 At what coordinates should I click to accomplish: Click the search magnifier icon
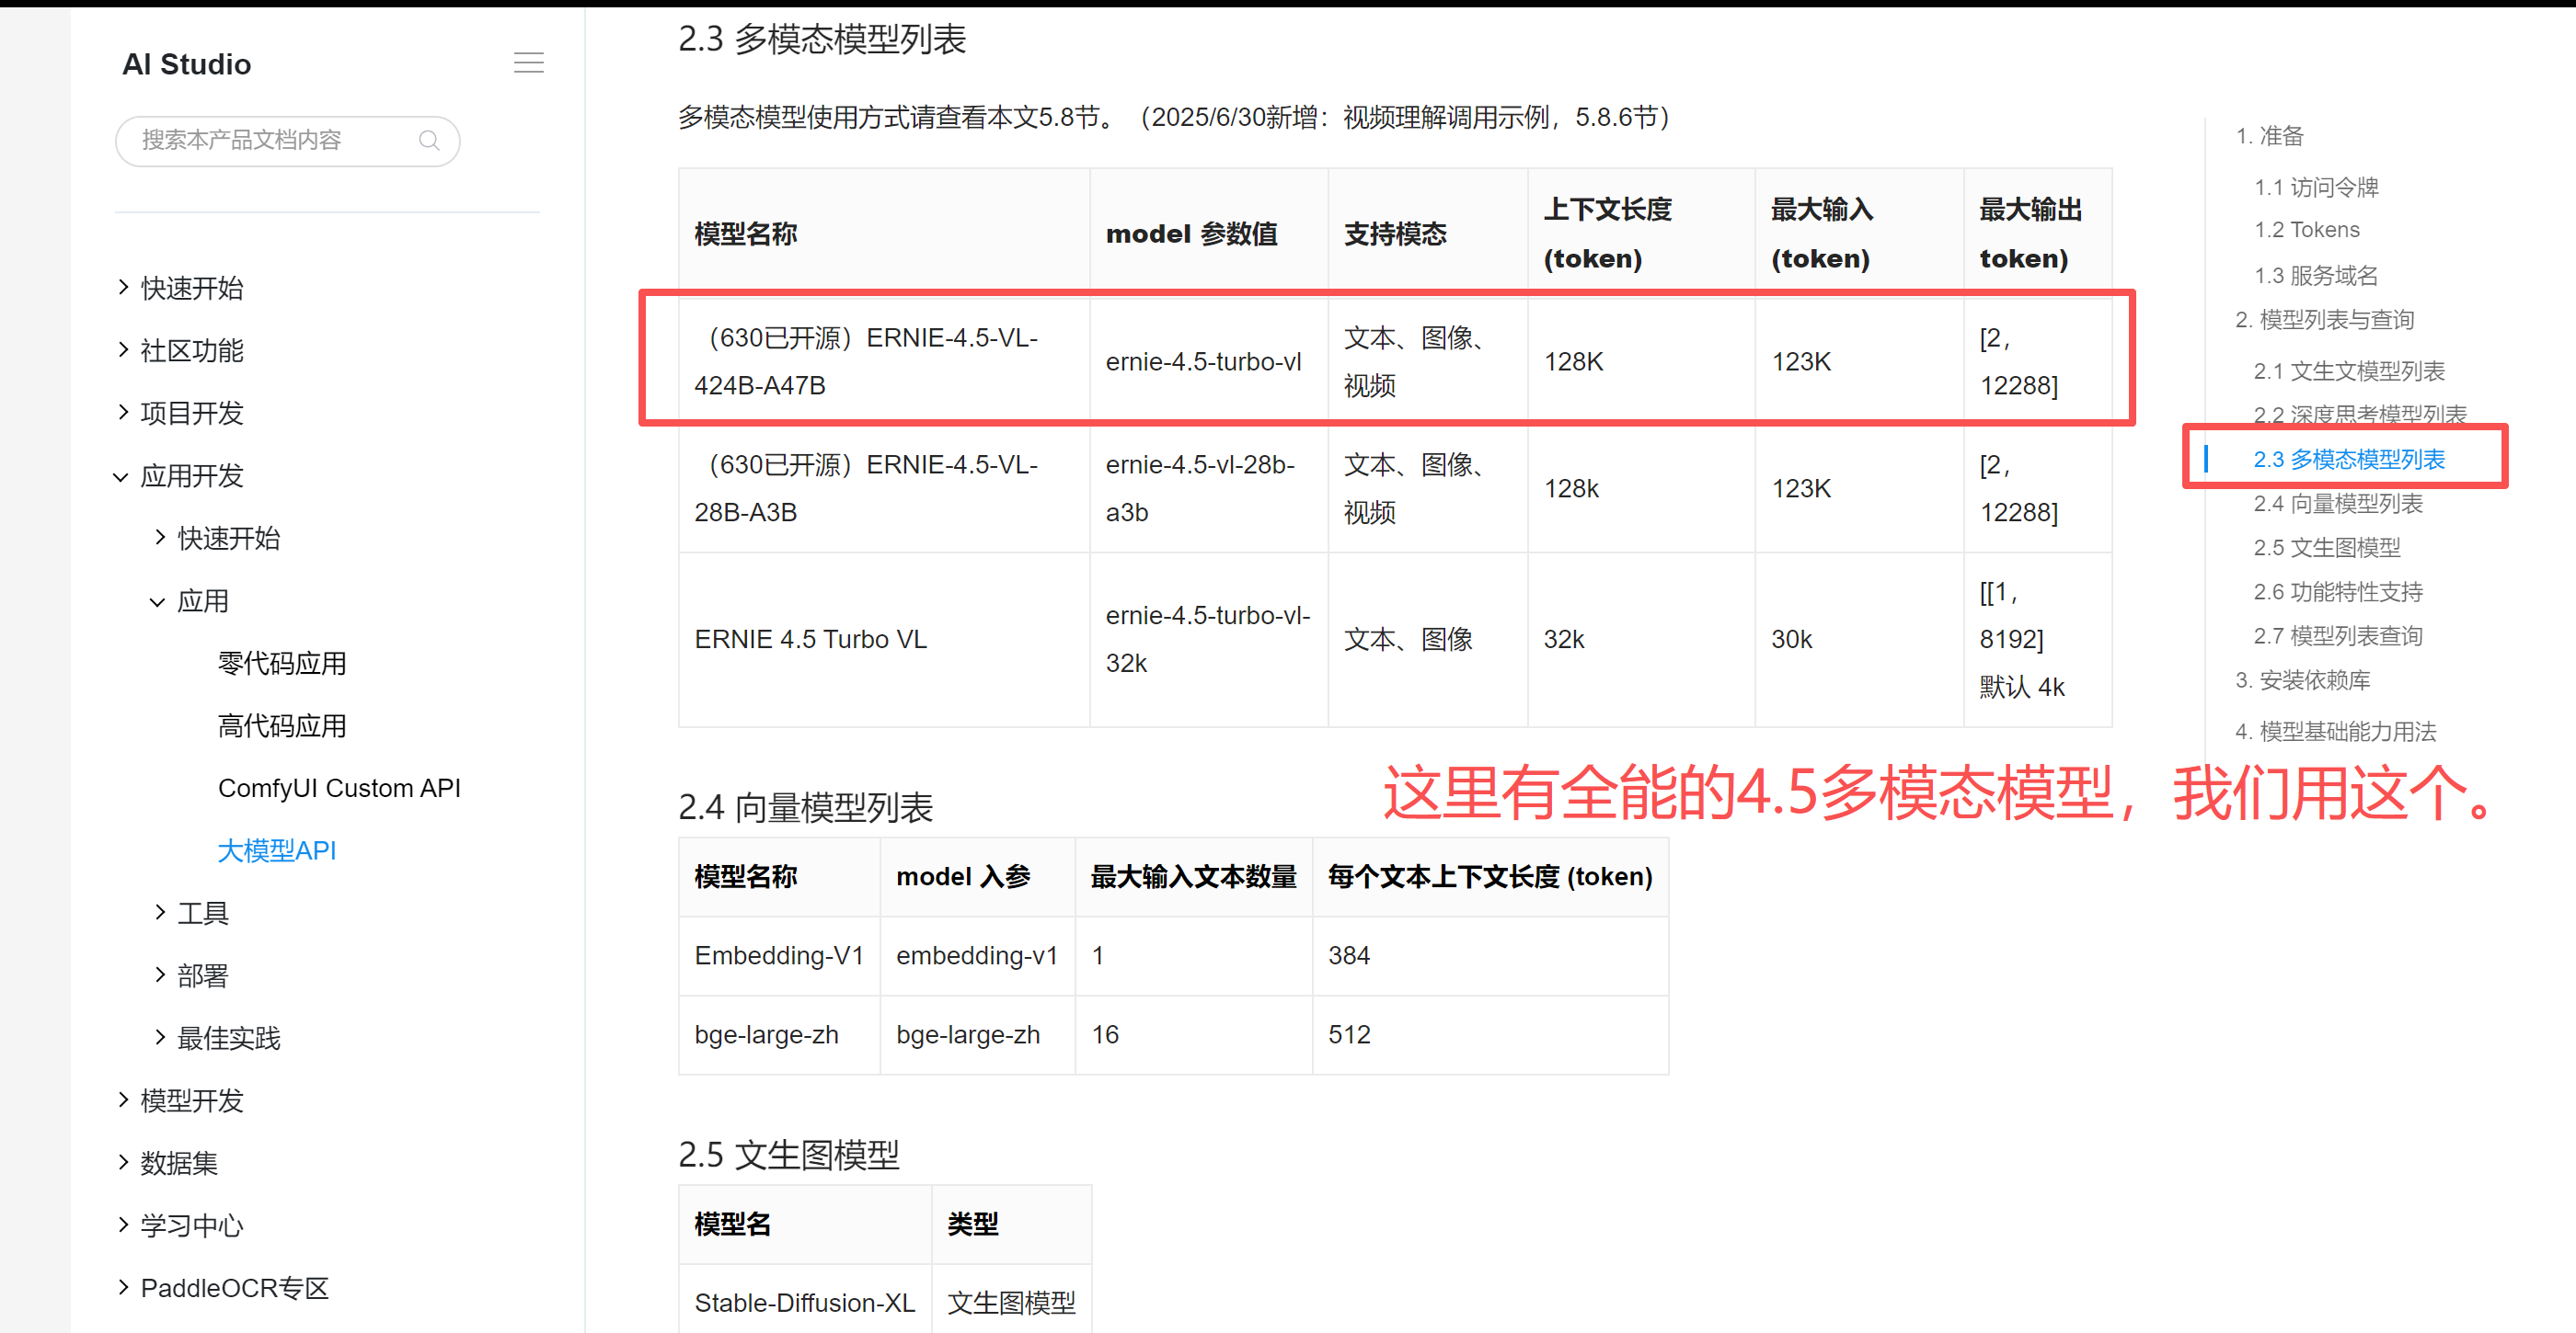point(429,140)
